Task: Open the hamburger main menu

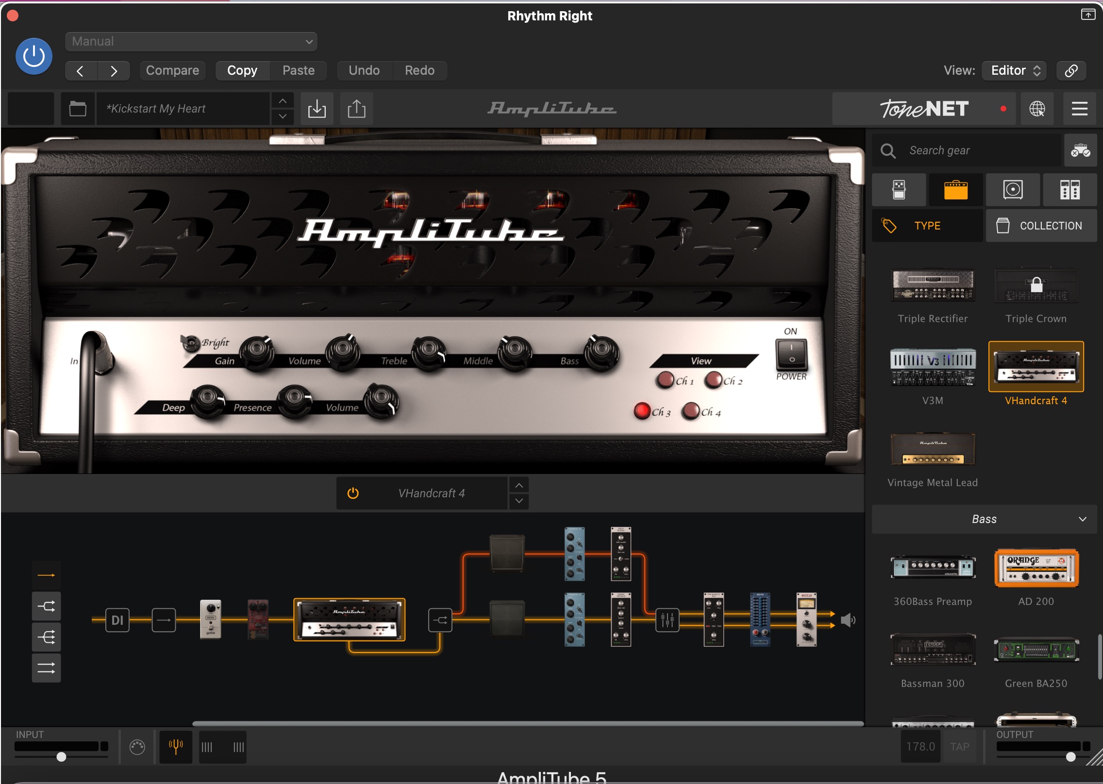Action: [1079, 109]
